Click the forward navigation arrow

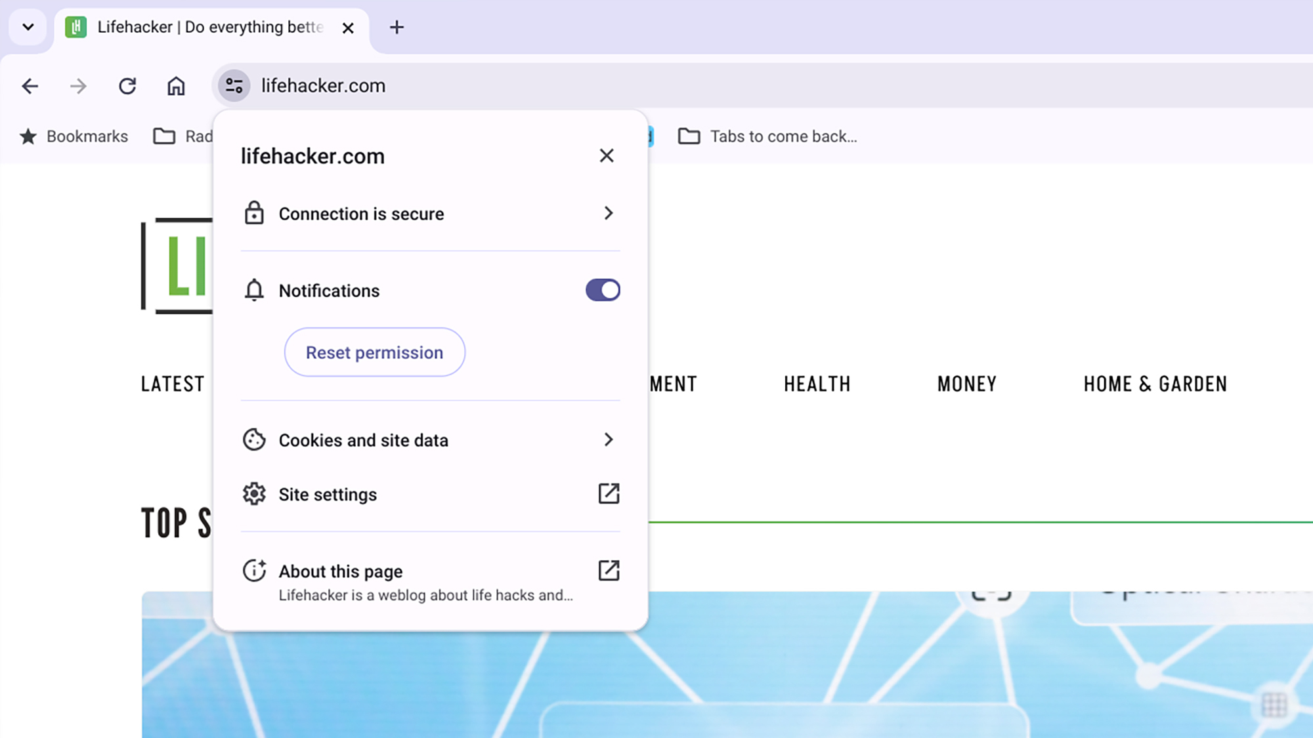coord(79,85)
